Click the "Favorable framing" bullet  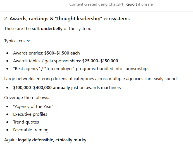point(31,130)
